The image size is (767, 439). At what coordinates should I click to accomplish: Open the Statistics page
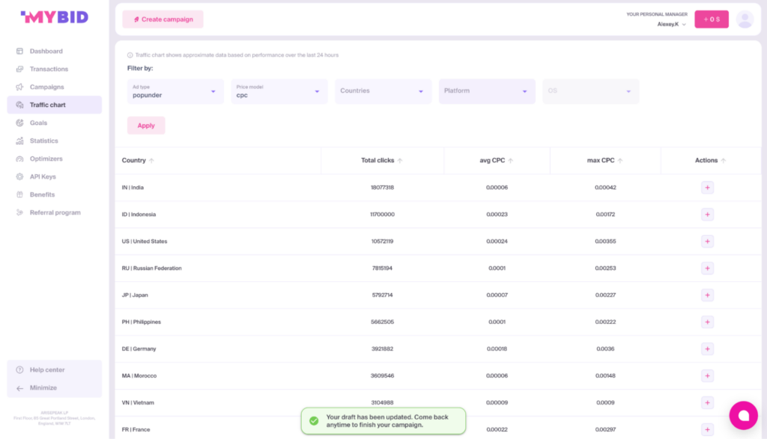click(54, 141)
